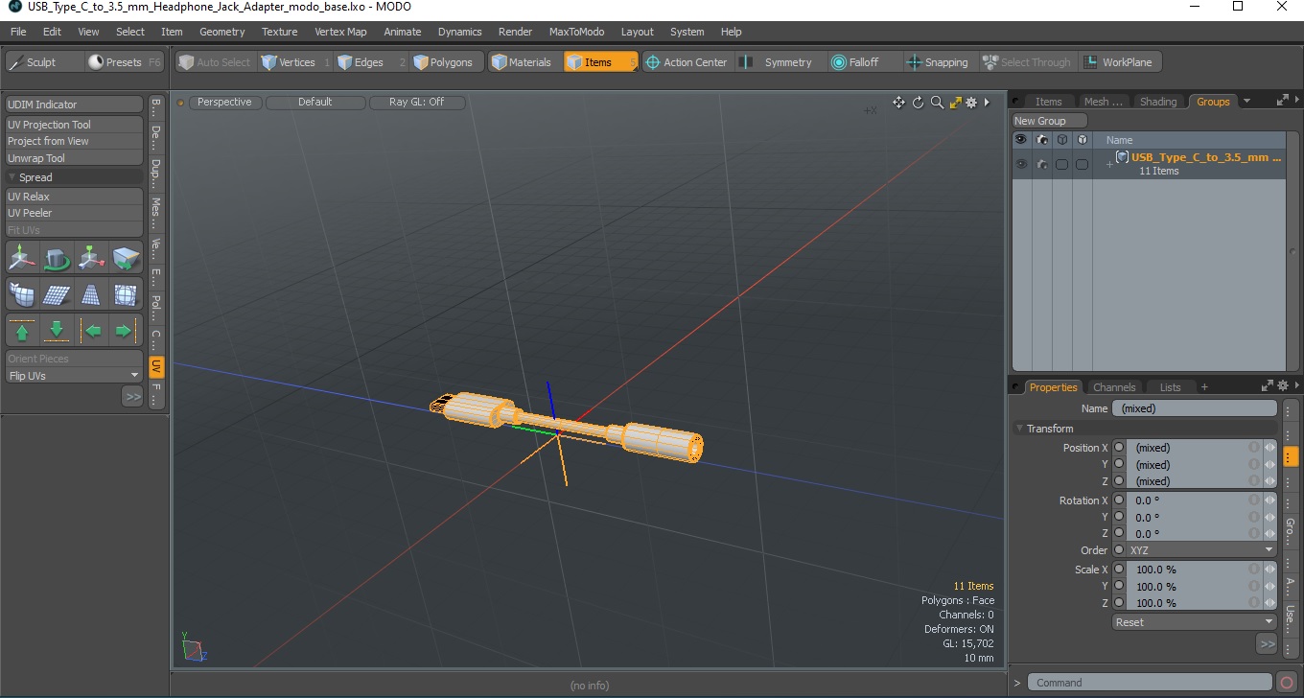This screenshot has height=698, width=1304.
Task: Align UVs left with green left arrow
Action: [x=93, y=331]
